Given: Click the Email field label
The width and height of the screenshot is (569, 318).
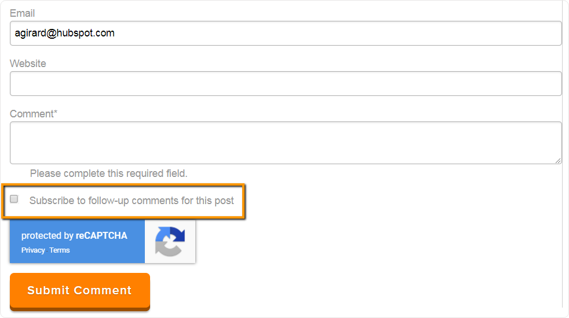Looking at the screenshot, I should pos(22,13).
